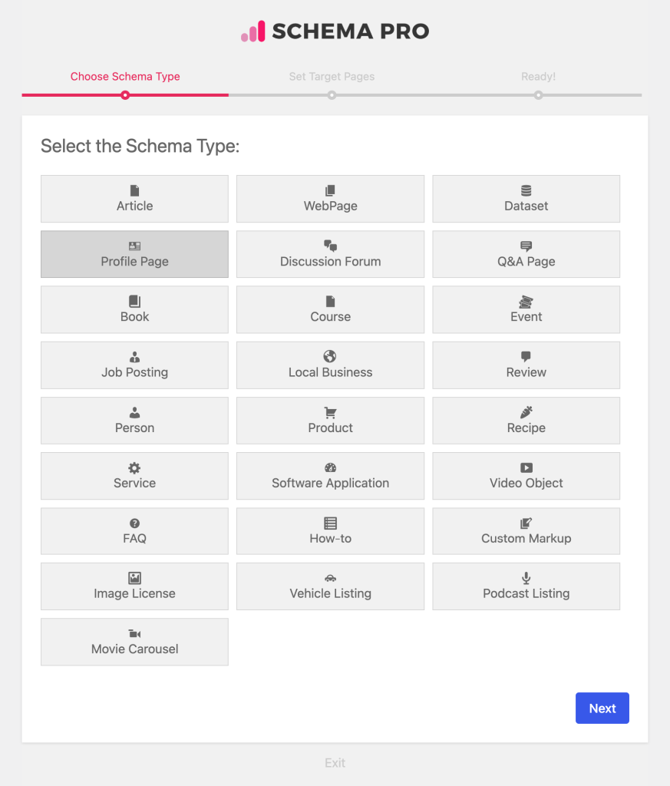
Task: Go to Choose Schema Type step
Action: click(x=125, y=76)
